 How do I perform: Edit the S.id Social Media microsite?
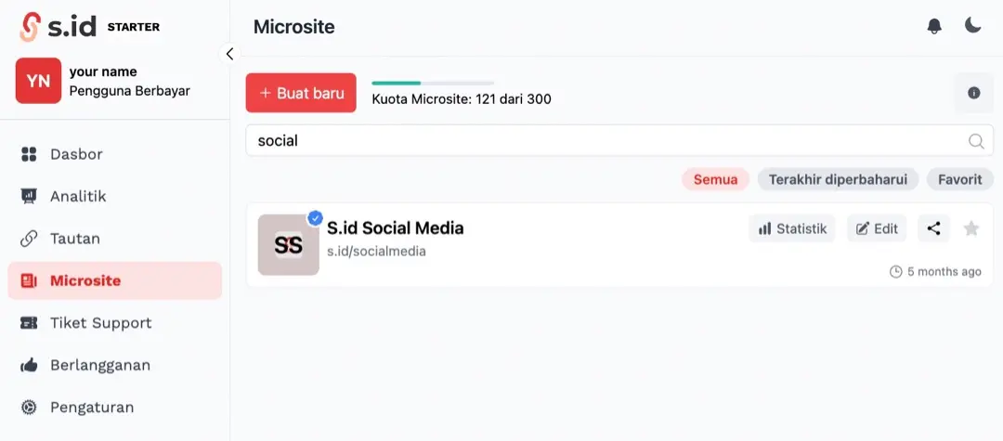point(877,228)
